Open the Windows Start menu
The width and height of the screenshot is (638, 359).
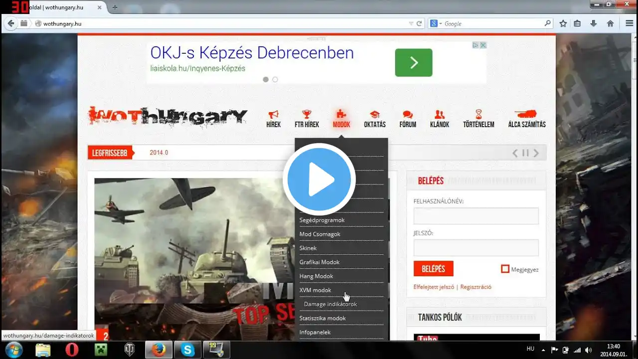13,350
